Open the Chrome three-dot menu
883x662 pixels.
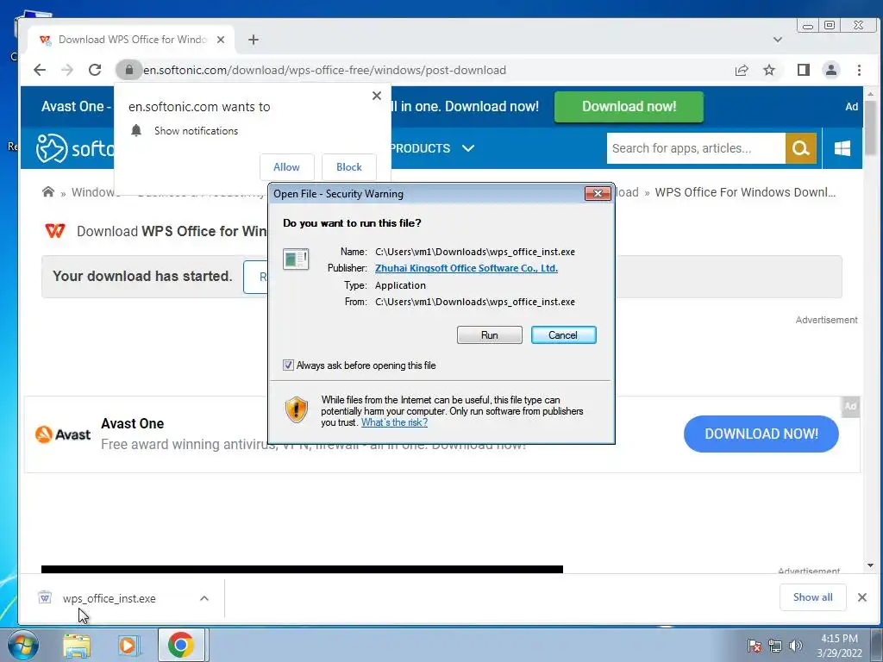click(859, 70)
